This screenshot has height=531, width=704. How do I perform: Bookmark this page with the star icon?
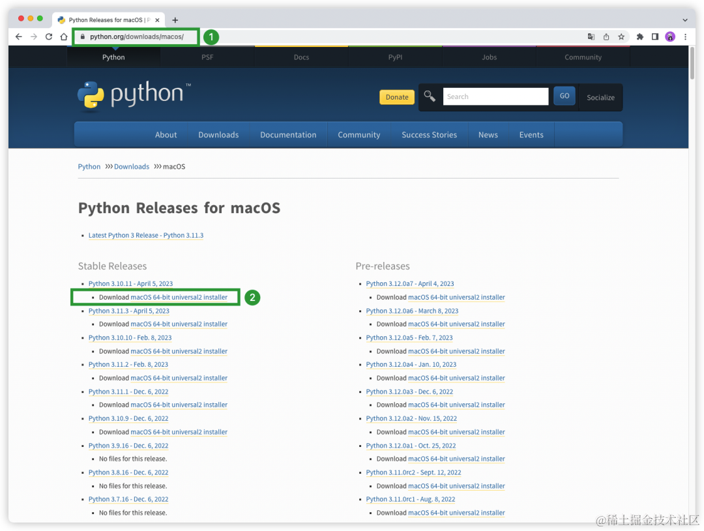click(620, 36)
